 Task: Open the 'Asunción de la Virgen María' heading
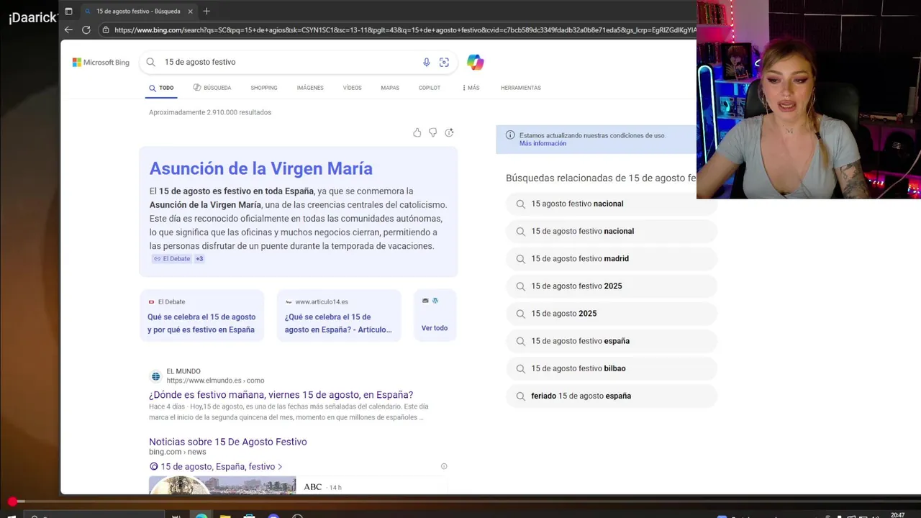coord(260,168)
